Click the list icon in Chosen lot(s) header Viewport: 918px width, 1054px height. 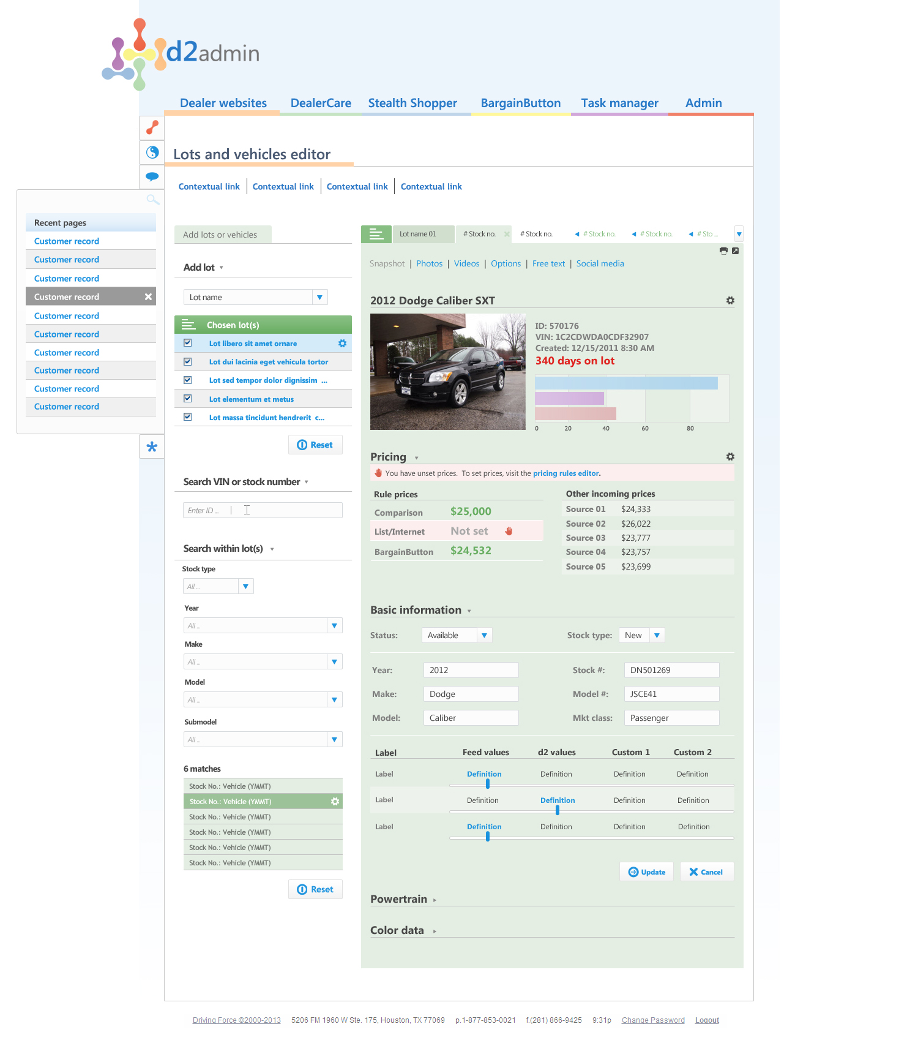click(188, 325)
